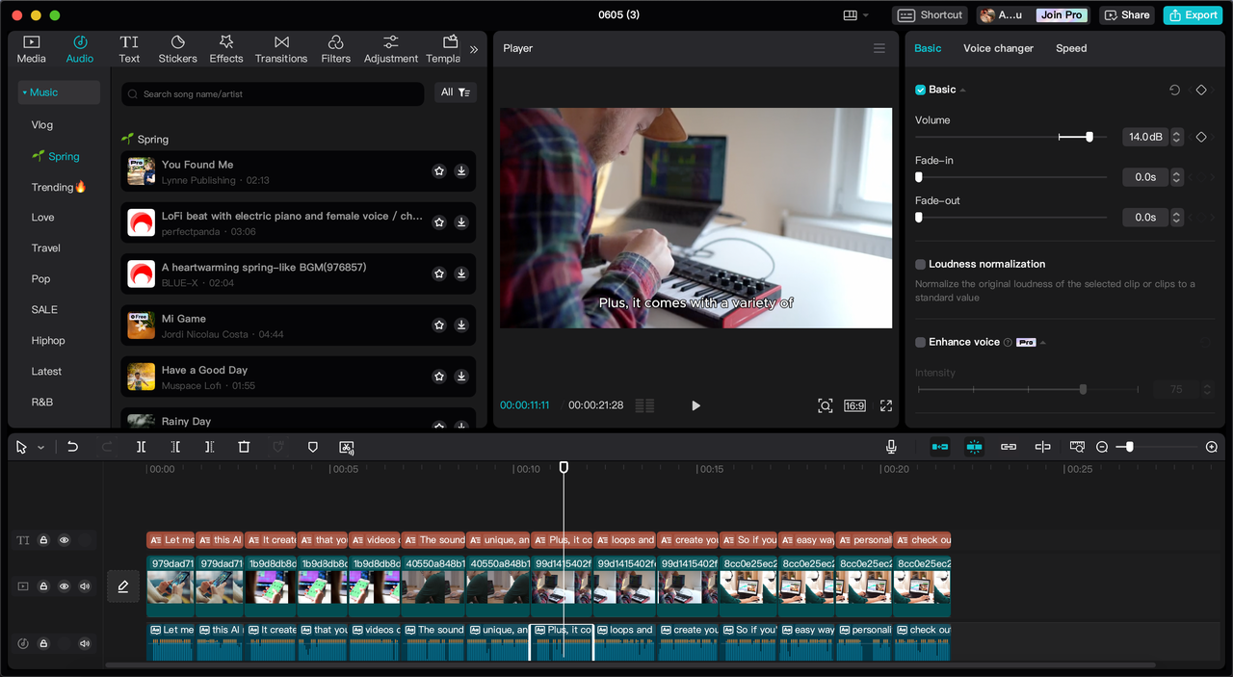The image size is (1233, 677).
Task: Favorite the song Have a Good Day
Action: click(x=439, y=377)
